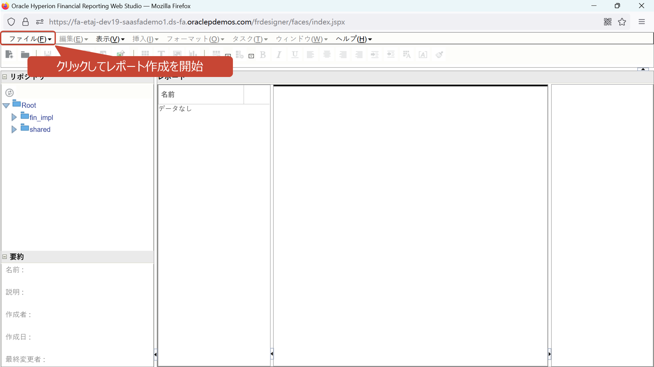This screenshot has height=367, width=654.
Task: Click the Bold formatting icon
Action: [263, 55]
